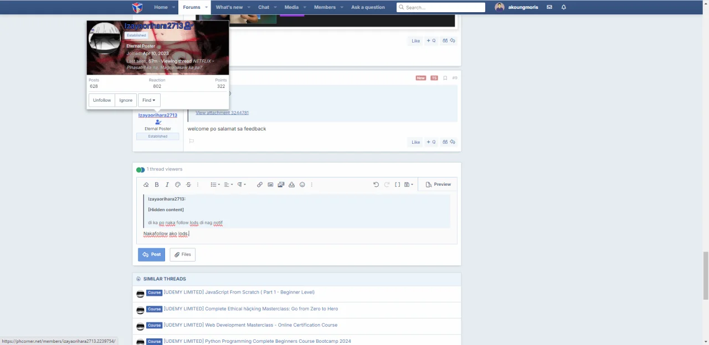Click the user avatar beside akoungmoris
This screenshot has width=709, height=345.
500,7
